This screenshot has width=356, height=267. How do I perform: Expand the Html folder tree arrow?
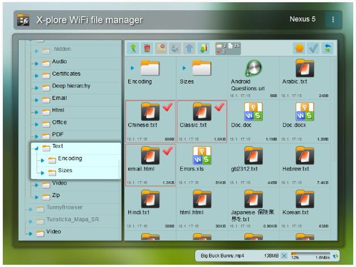(37, 112)
